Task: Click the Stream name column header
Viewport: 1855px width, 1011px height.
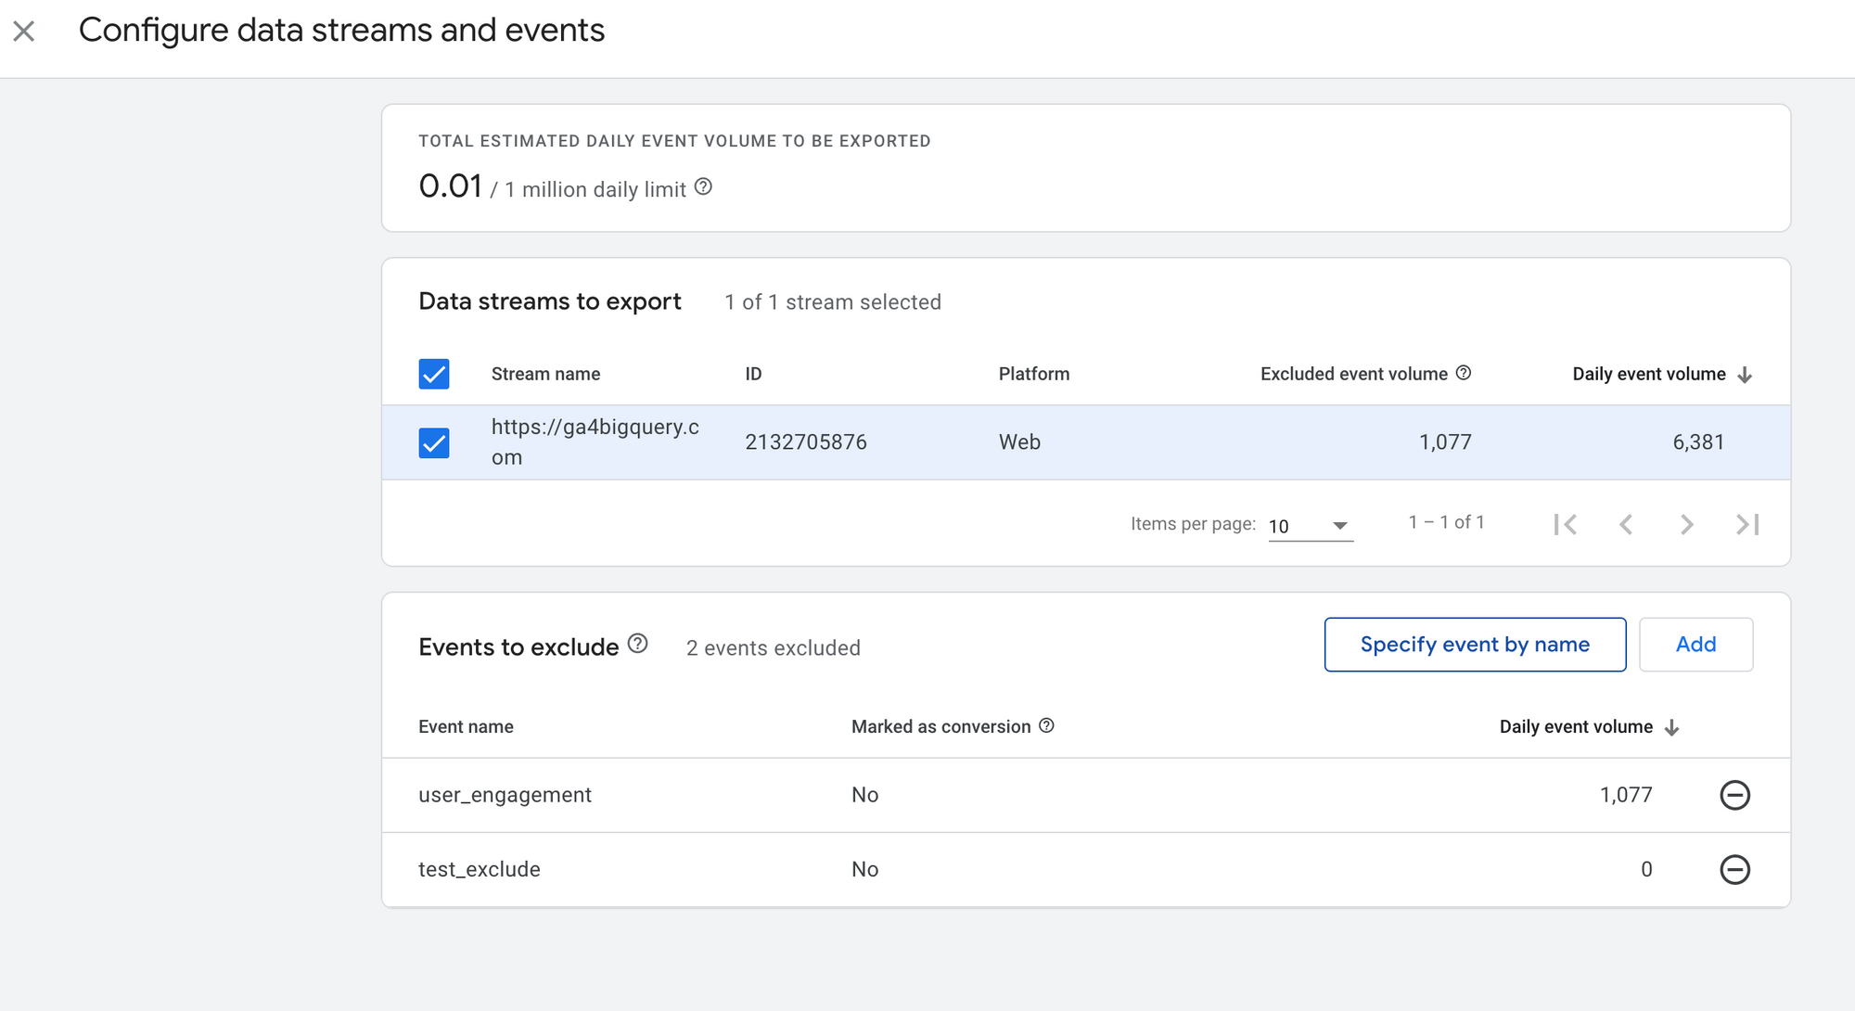Action: [545, 374]
